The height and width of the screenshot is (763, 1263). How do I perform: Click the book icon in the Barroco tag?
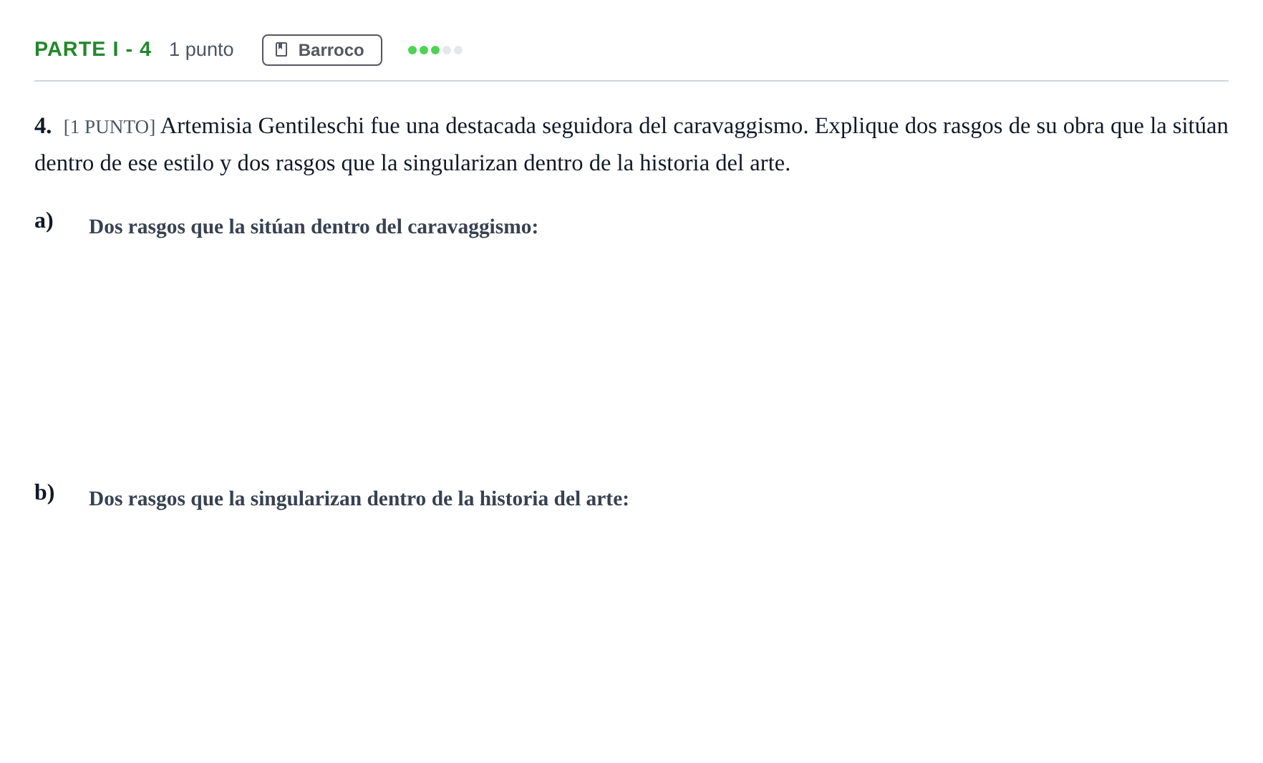(281, 49)
